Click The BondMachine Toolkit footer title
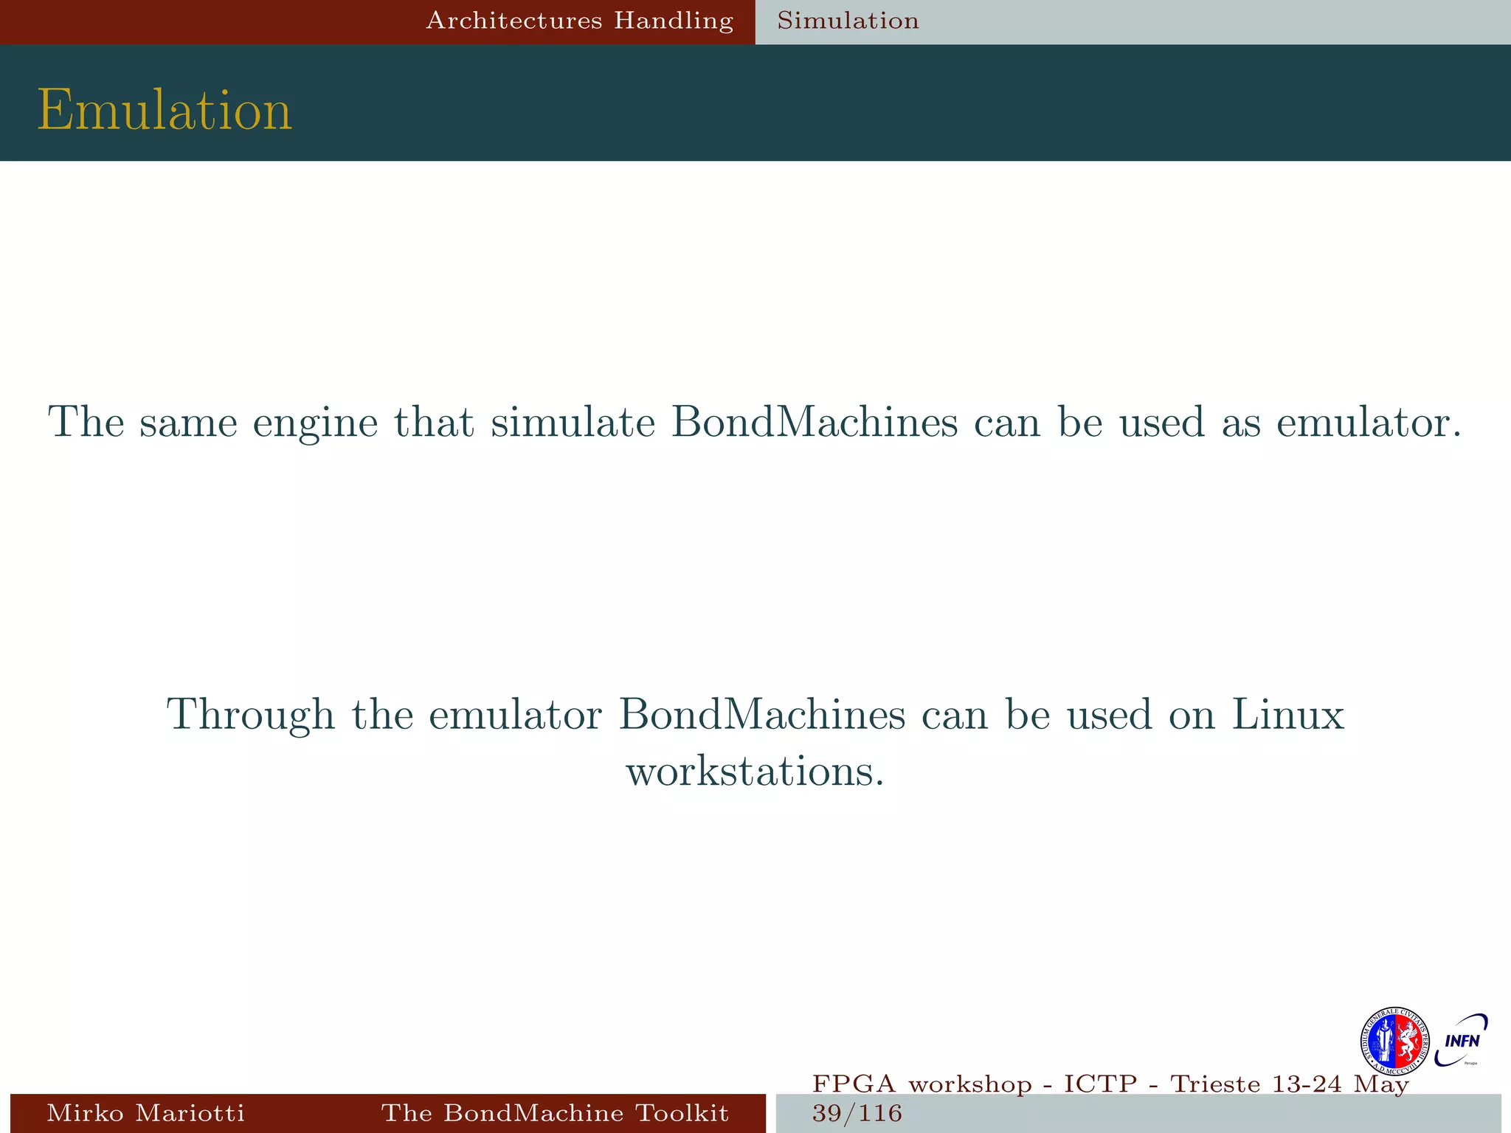Screen dimensions: 1511x1133 point(555,1113)
